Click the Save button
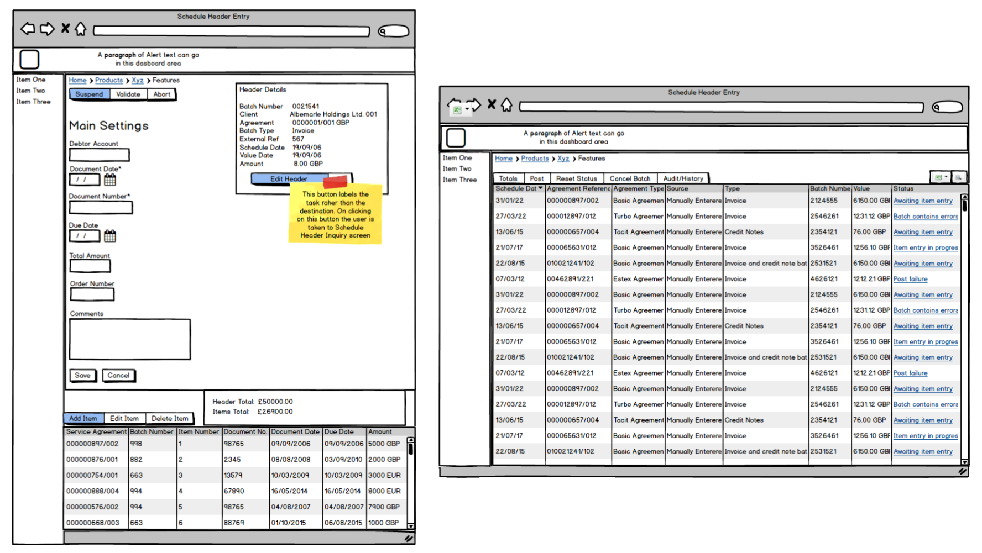This screenshot has height=553, width=982. click(x=83, y=376)
